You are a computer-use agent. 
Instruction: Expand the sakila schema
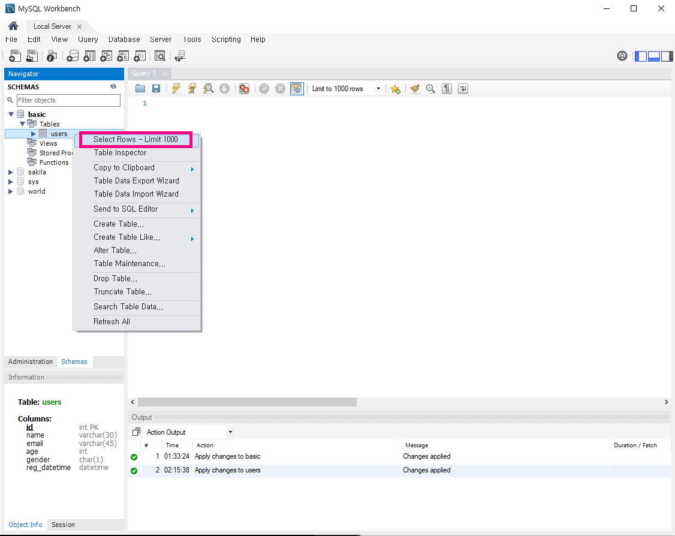pyautogui.click(x=11, y=172)
